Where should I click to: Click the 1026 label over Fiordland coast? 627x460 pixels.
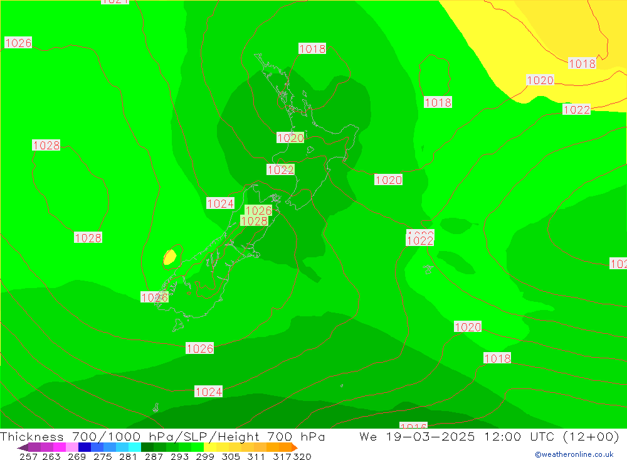(154, 297)
